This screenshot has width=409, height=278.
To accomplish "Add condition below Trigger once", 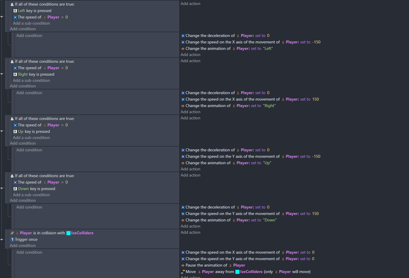I will pos(23,246).
